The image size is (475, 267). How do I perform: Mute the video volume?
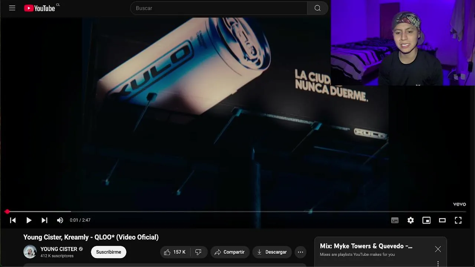tap(60, 220)
